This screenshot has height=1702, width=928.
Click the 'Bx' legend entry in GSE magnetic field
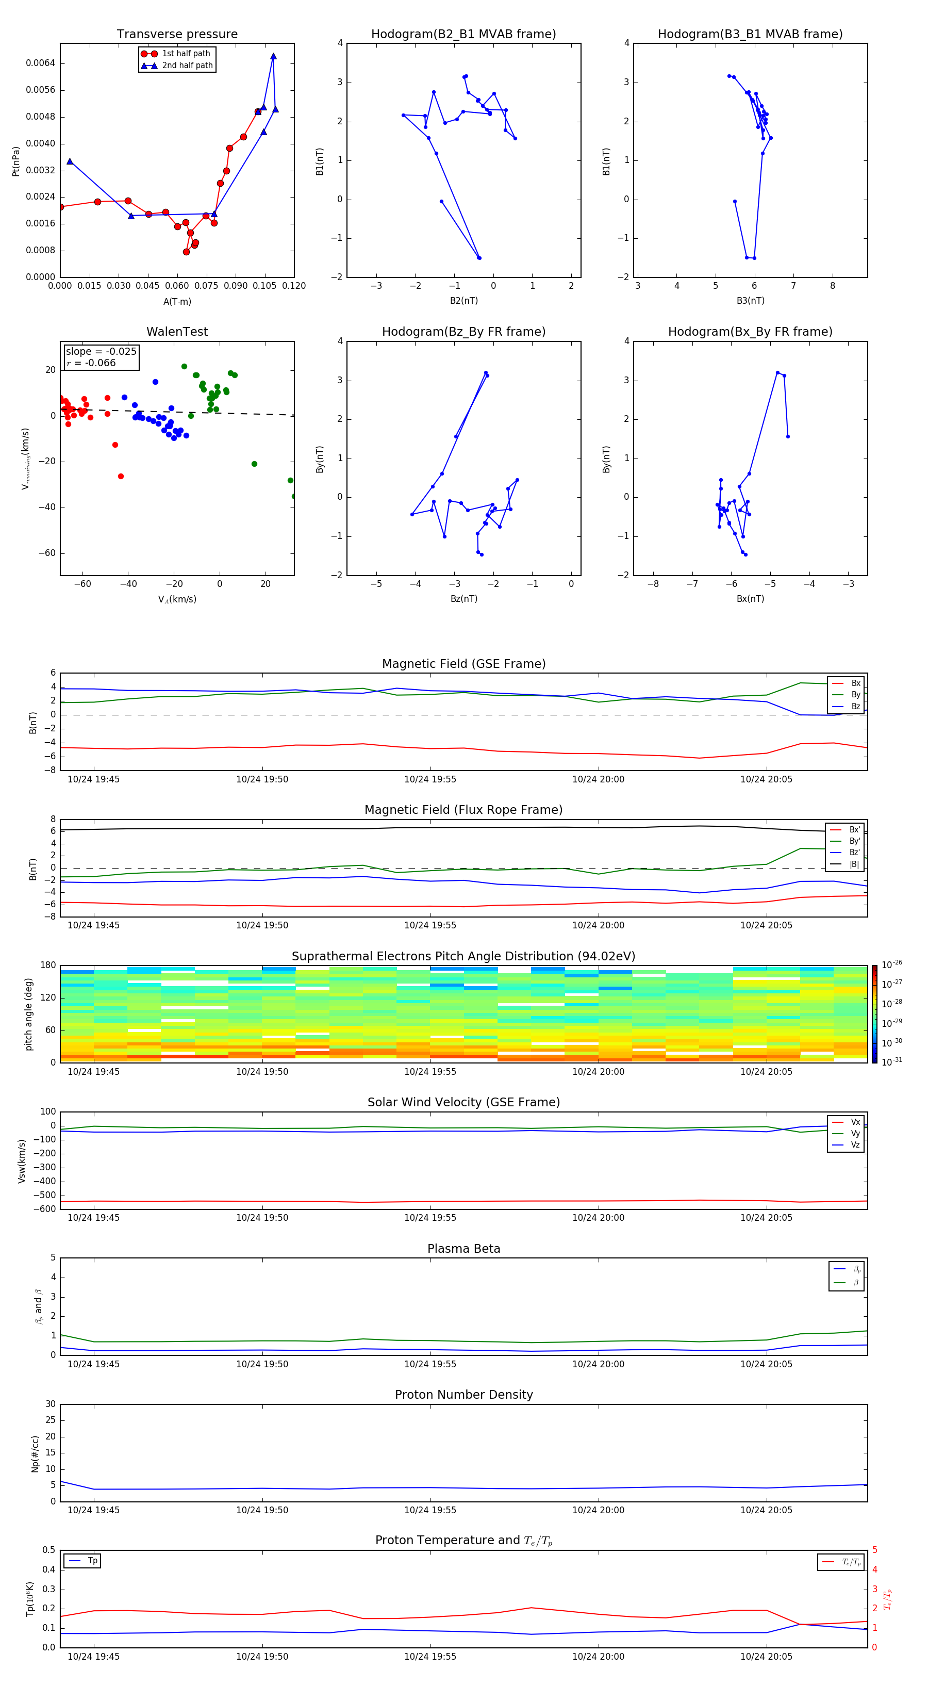click(x=847, y=683)
